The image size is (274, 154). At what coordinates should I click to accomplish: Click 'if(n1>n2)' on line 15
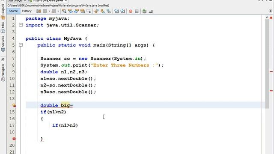pos(53,112)
